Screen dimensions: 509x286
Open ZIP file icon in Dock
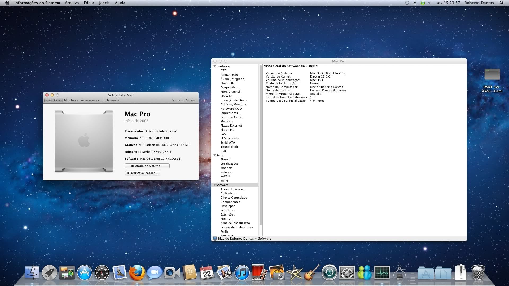(461, 272)
